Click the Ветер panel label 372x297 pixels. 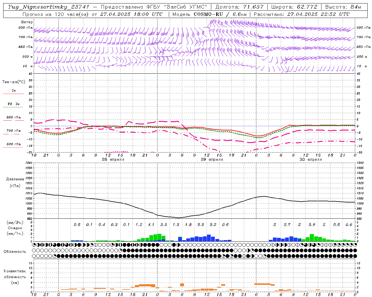coord(27,22)
